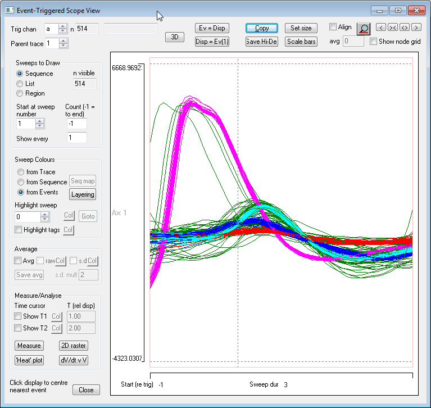
Task: Toggle the Show node grid checkbox
Action: [374, 42]
